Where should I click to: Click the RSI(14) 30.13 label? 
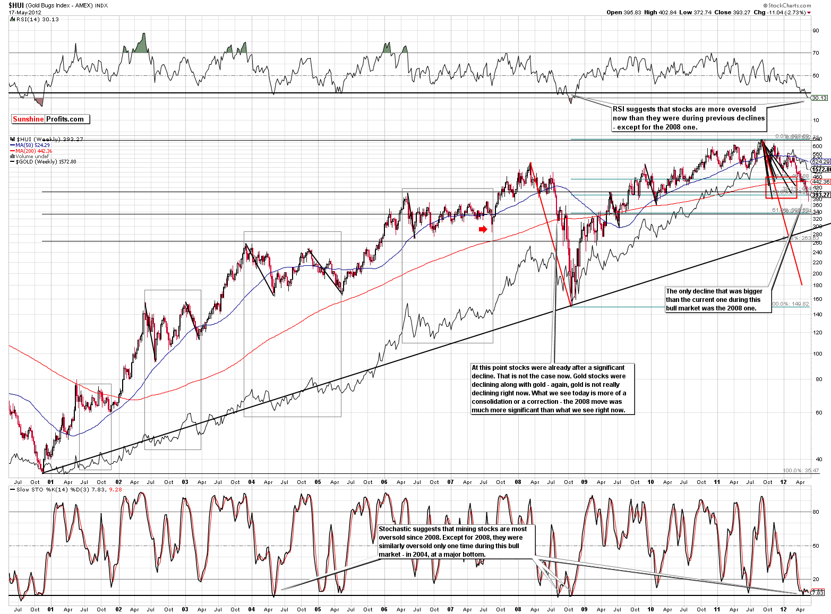coord(38,19)
